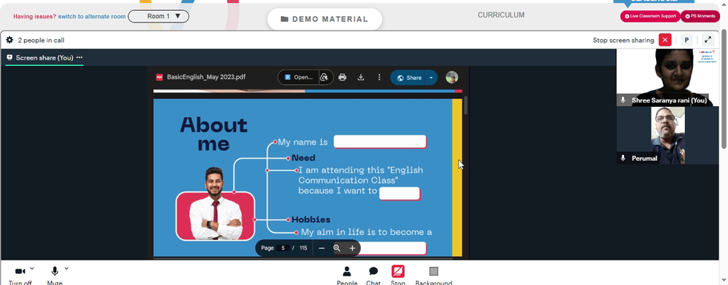
Task: Click PS Moments button
Action: [700, 16]
